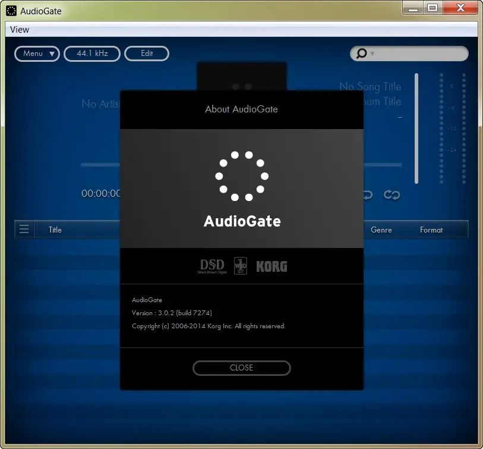This screenshot has height=449, width=483.
Task: Open the 44.1 kHz sample rate selector
Action: (92, 54)
